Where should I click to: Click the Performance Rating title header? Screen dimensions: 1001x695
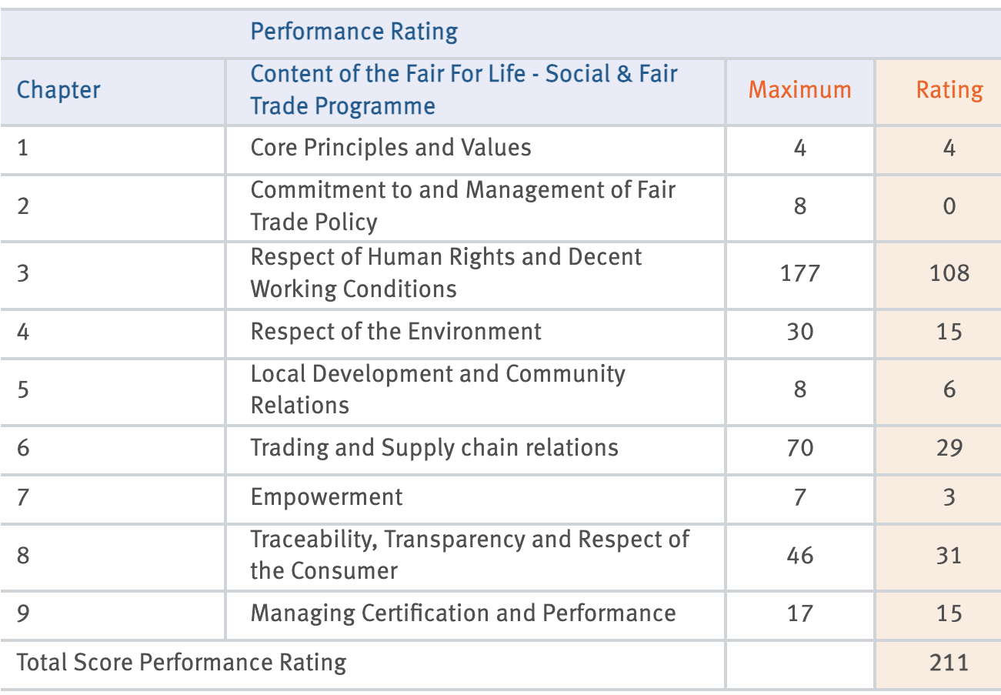[x=354, y=32]
